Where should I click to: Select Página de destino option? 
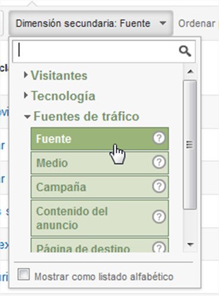point(100,245)
